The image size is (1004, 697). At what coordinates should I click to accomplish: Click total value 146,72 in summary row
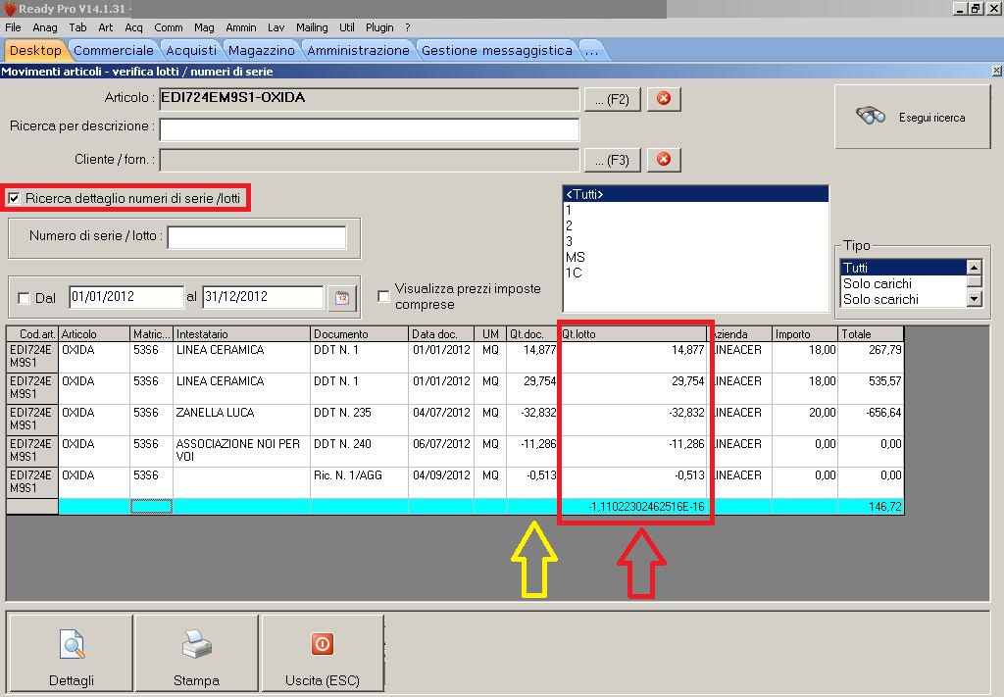tap(871, 506)
